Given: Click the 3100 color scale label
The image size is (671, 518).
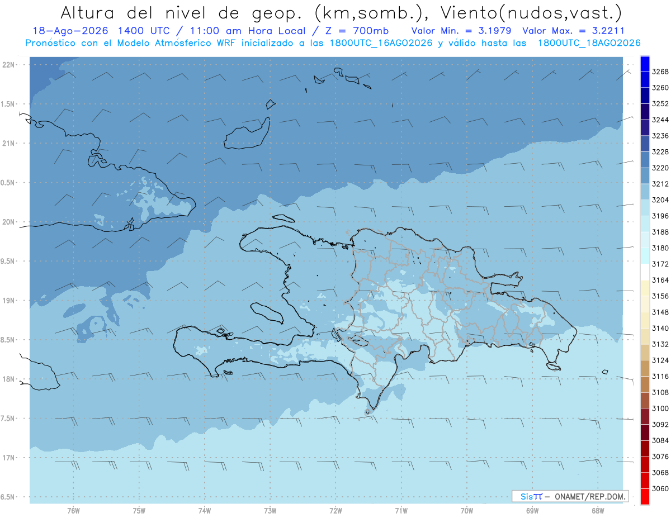Looking at the screenshot, I should click(660, 408).
